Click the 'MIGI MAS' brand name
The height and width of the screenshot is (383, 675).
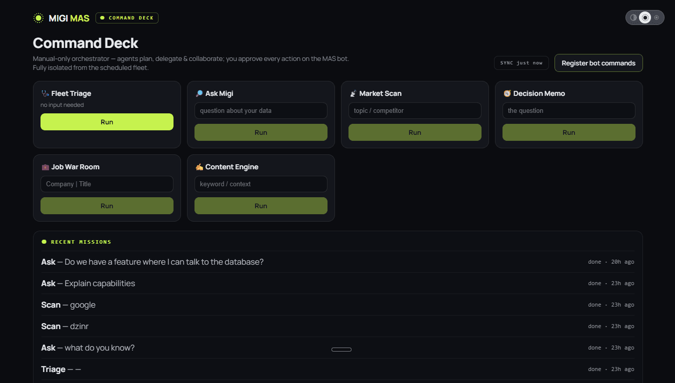coord(69,18)
